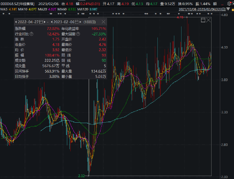Open chart settings gear icon
This screenshot has height=179, width=234.
229,3
